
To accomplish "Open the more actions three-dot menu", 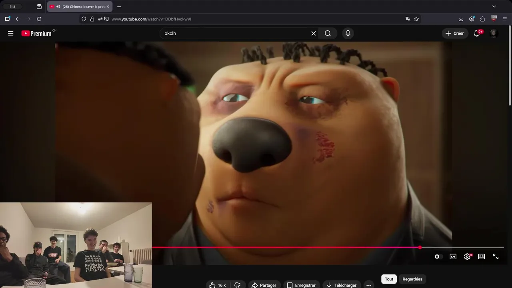I will pyautogui.click(x=369, y=285).
